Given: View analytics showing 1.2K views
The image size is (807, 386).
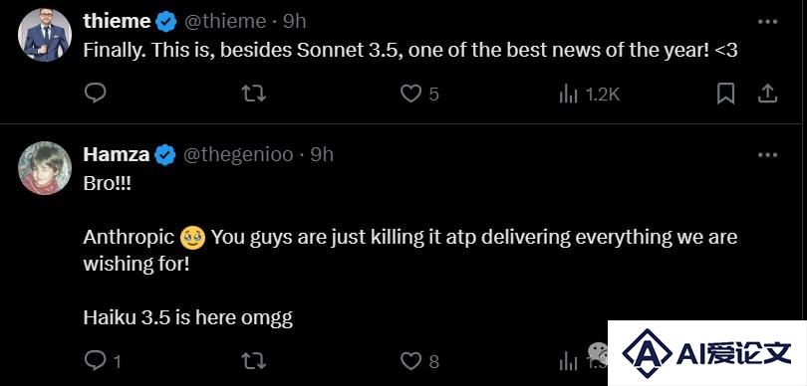Looking at the screenshot, I should click(x=589, y=95).
